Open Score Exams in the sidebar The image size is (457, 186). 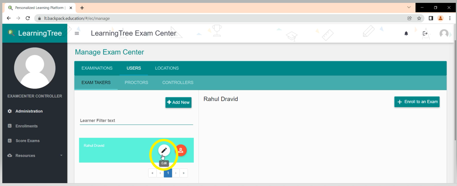tap(27, 141)
